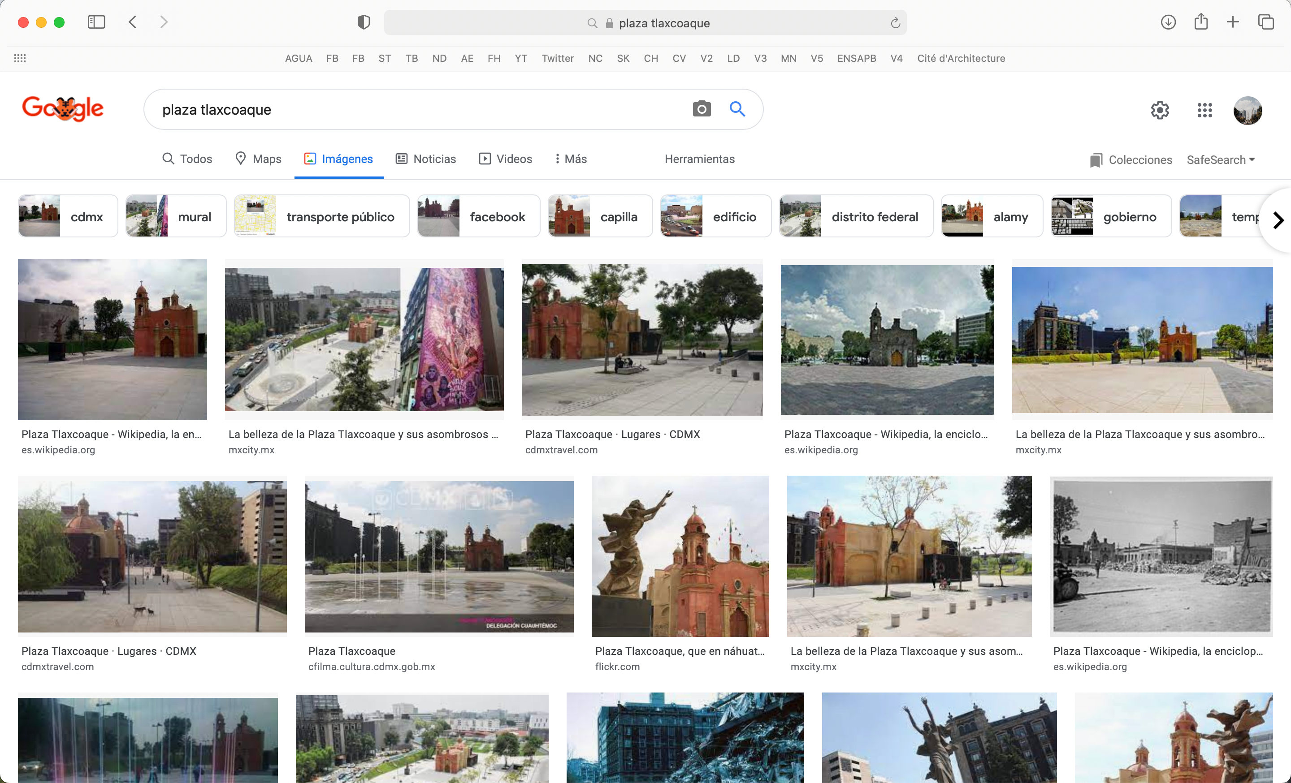Open the Google account avatar
1291x783 pixels.
pos(1248,111)
